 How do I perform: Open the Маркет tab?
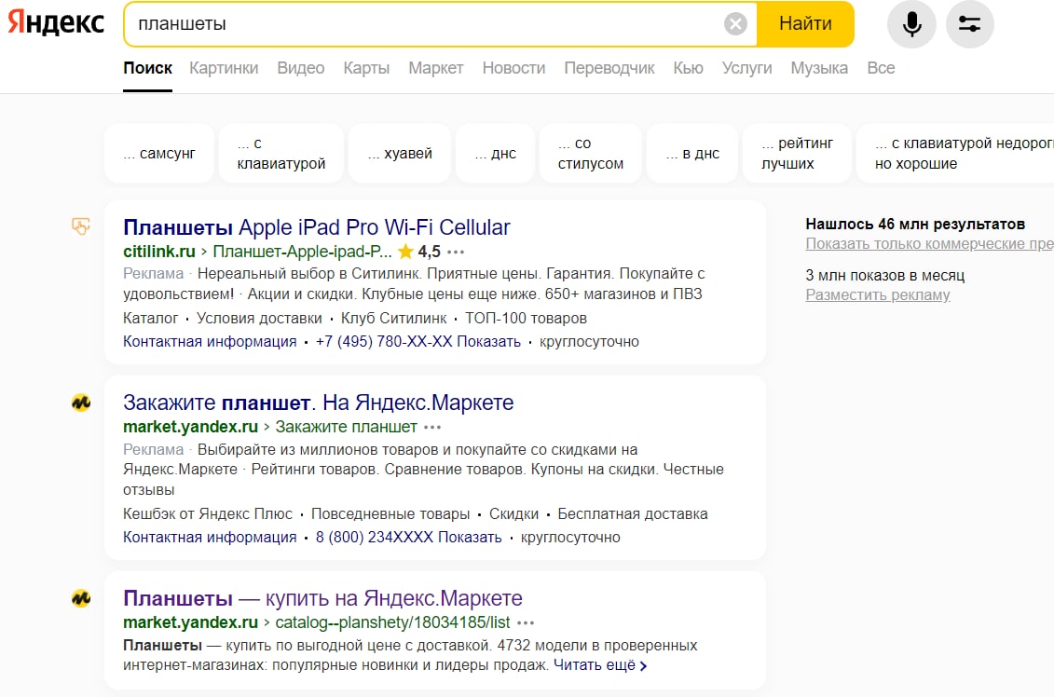click(435, 68)
